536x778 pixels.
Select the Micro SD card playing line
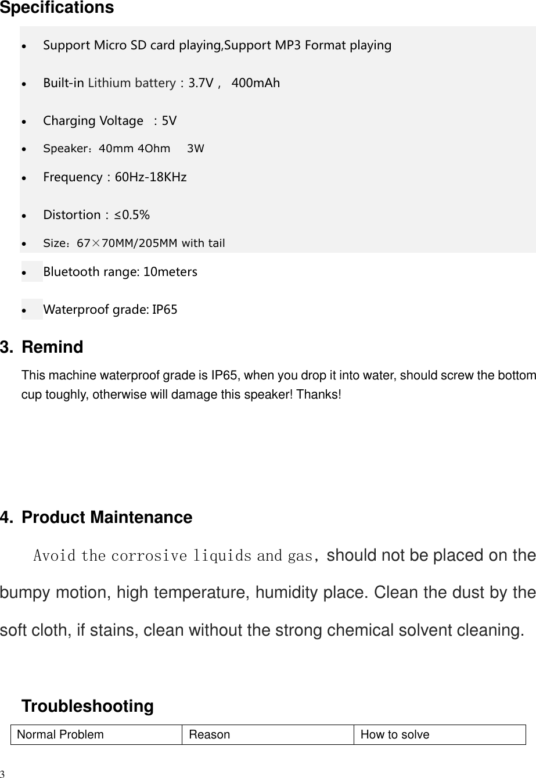click(x=217, y=45)
